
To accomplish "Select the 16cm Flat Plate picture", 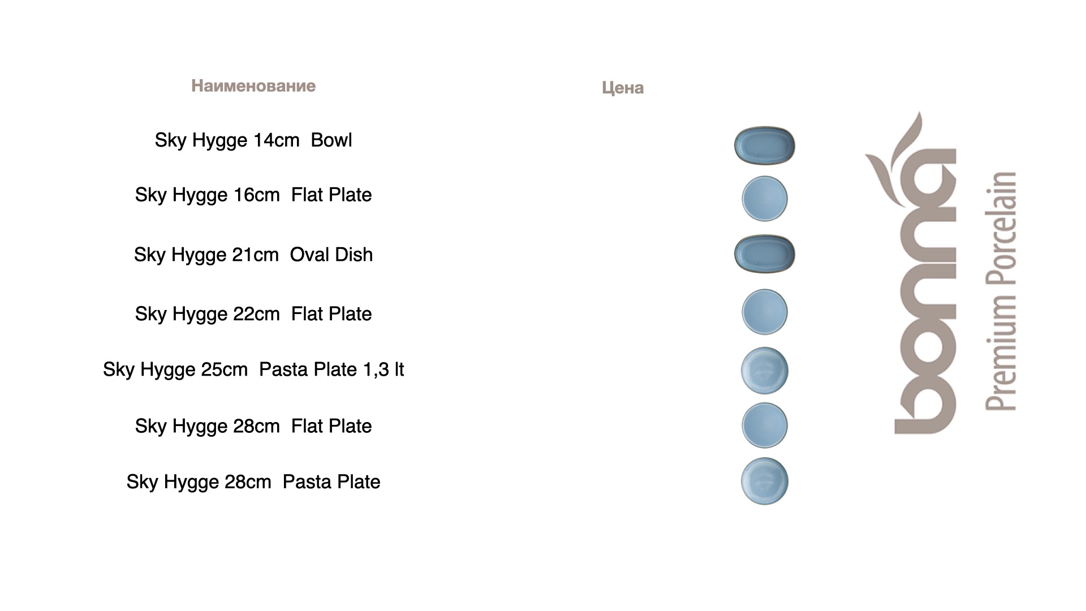I will (764, 199).
